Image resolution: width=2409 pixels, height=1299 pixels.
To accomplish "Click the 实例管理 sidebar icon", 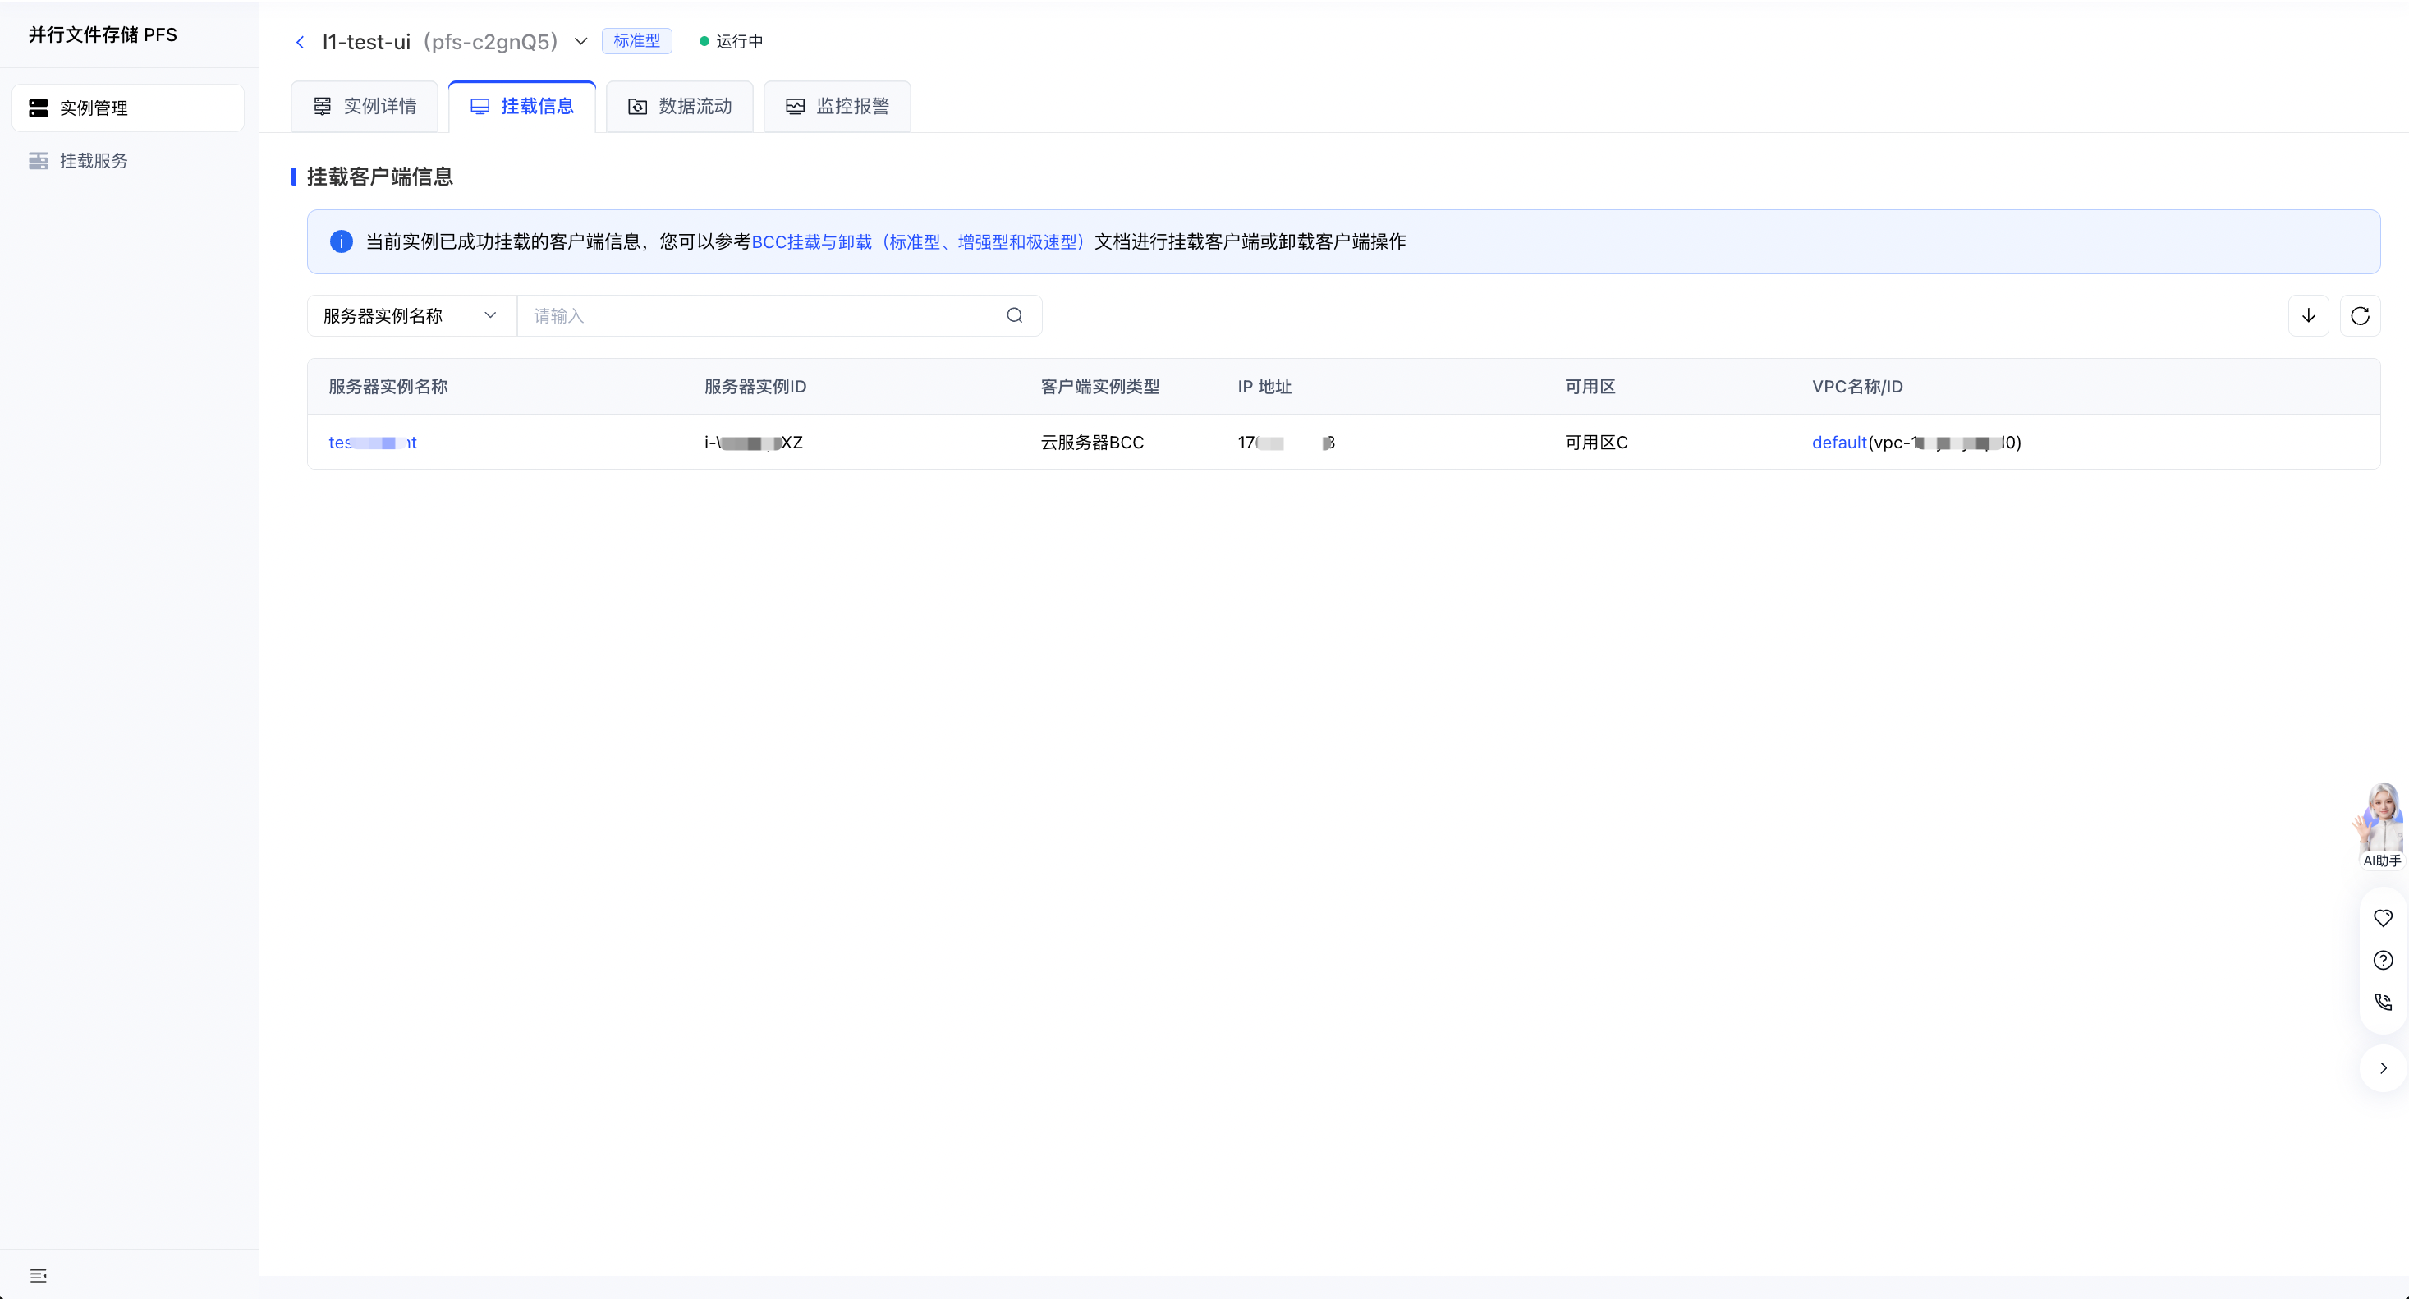I will 39,108.
